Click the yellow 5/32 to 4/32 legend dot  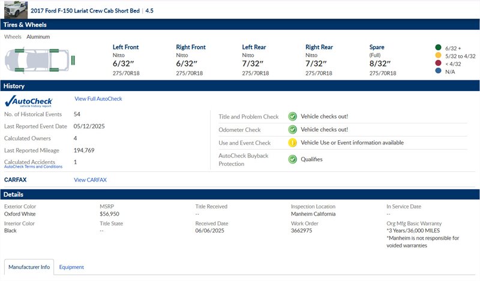click(x=437, y=56)
